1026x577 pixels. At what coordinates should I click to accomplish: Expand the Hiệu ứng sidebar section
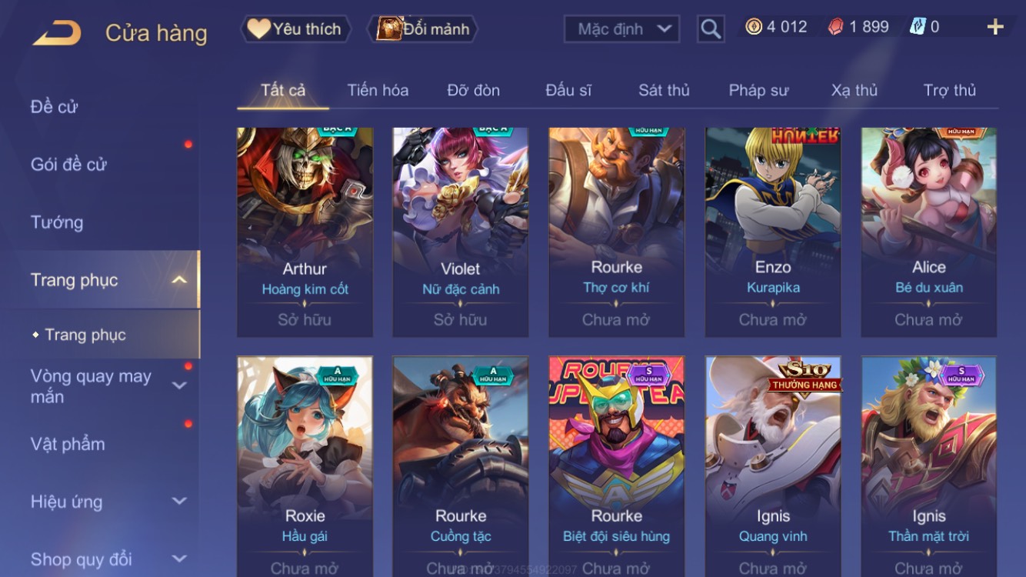[x=178, y=502]
